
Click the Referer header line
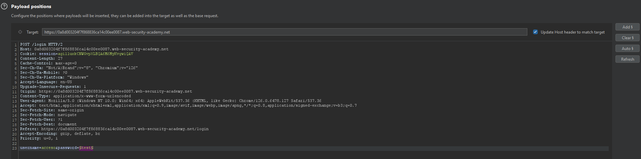pyautogui.click(x=114, y=129)
